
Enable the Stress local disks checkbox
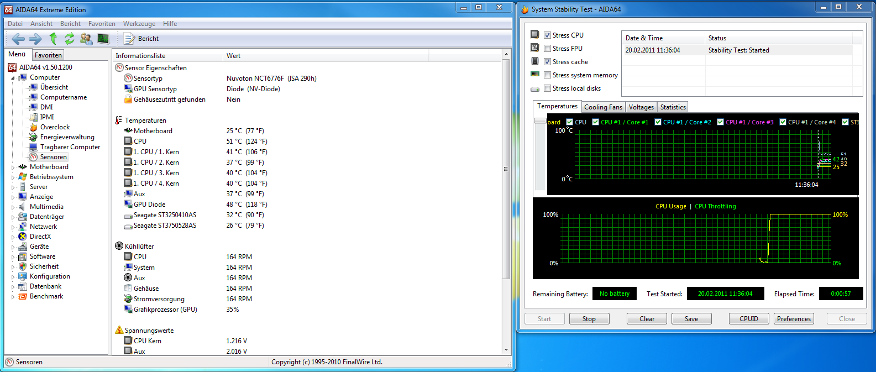coord(547,88)
